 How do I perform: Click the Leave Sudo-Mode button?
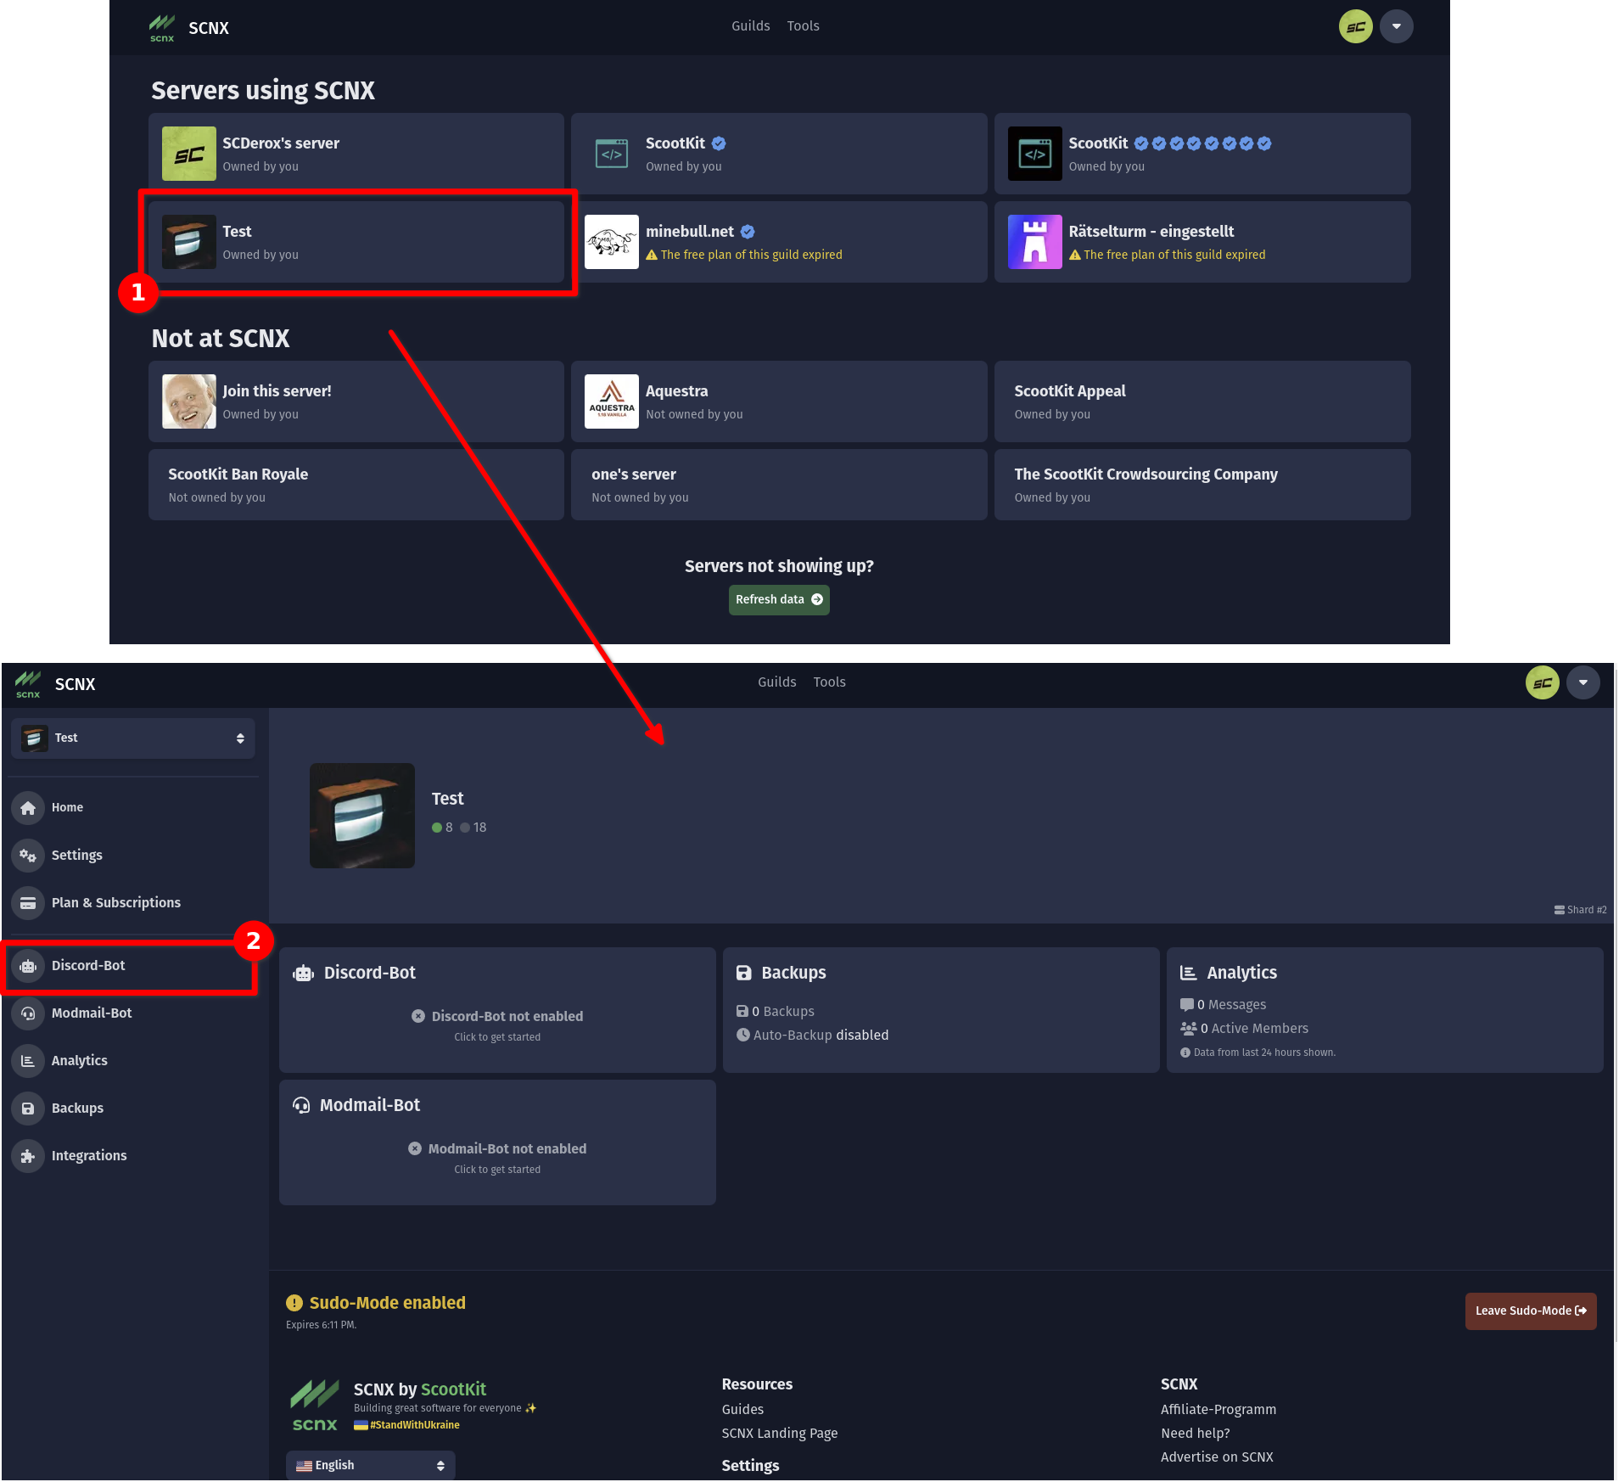[x=1530, y=1311]
